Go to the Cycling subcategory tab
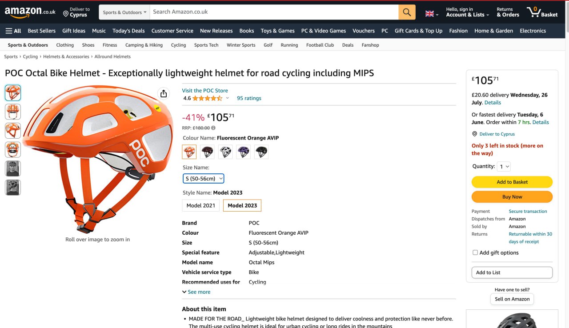 pyautogui.click(x=178, y=45)
